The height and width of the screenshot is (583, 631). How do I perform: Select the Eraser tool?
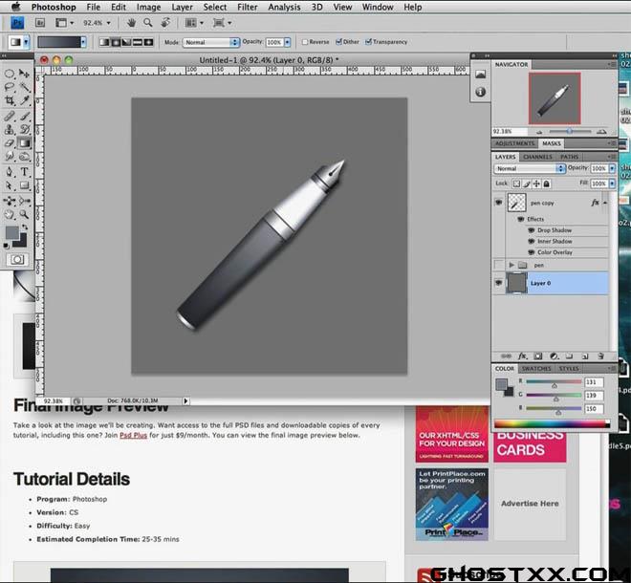click(10, 142)
